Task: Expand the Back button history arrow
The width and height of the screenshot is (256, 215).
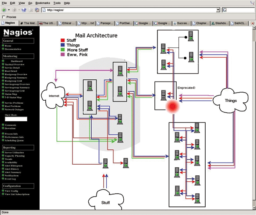Action: click(x=9, y=9)
